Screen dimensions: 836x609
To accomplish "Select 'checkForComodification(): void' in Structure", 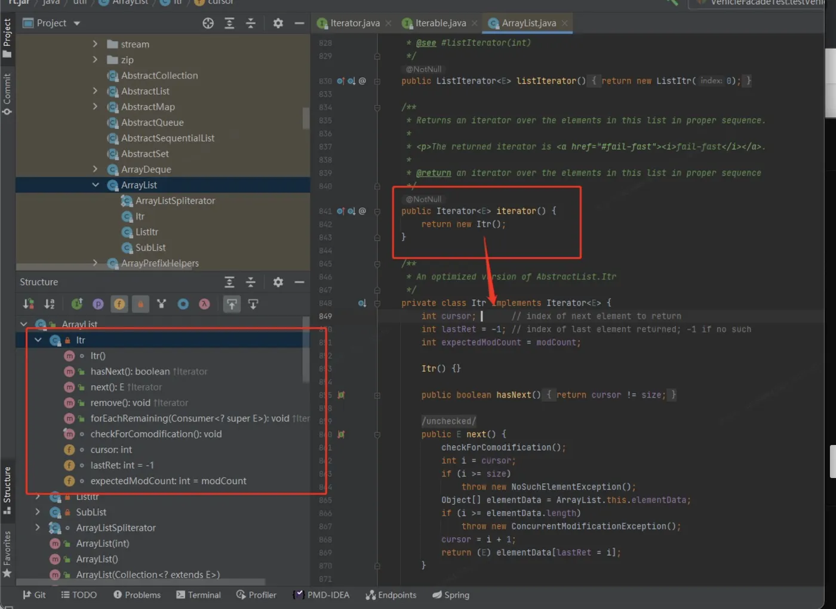I will [156, 434].
